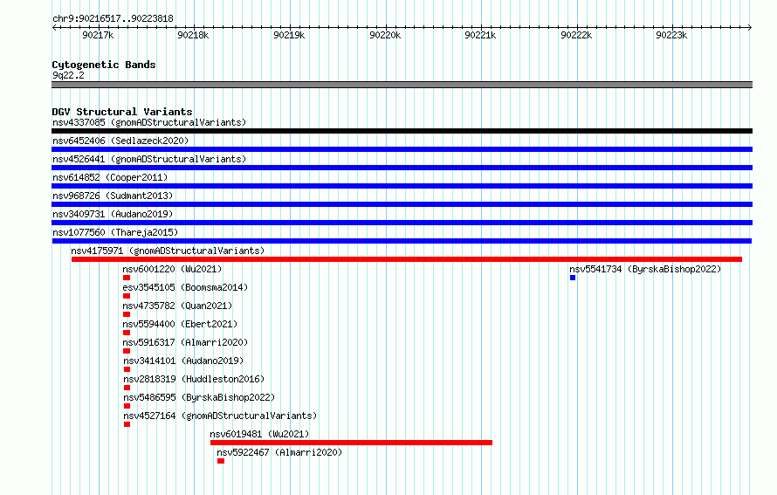Select nsv5594400 (Ebert2021) label

point(180,324)
